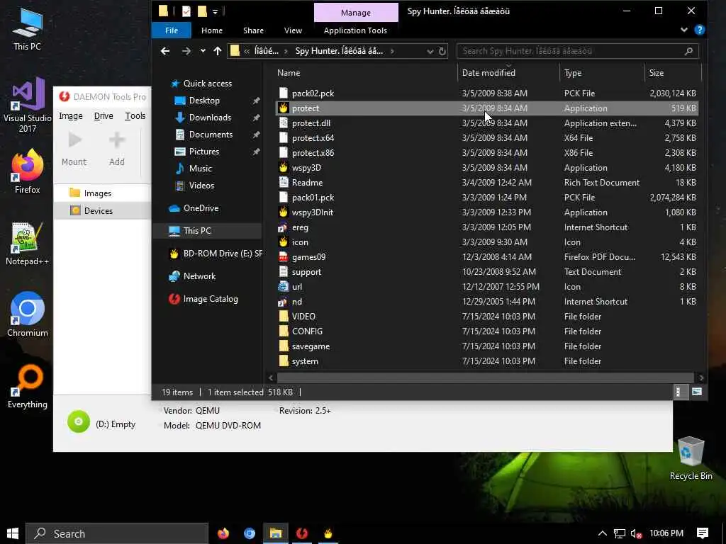
Task: Select the games09 PDF file
Action: (x=487, y=256)
